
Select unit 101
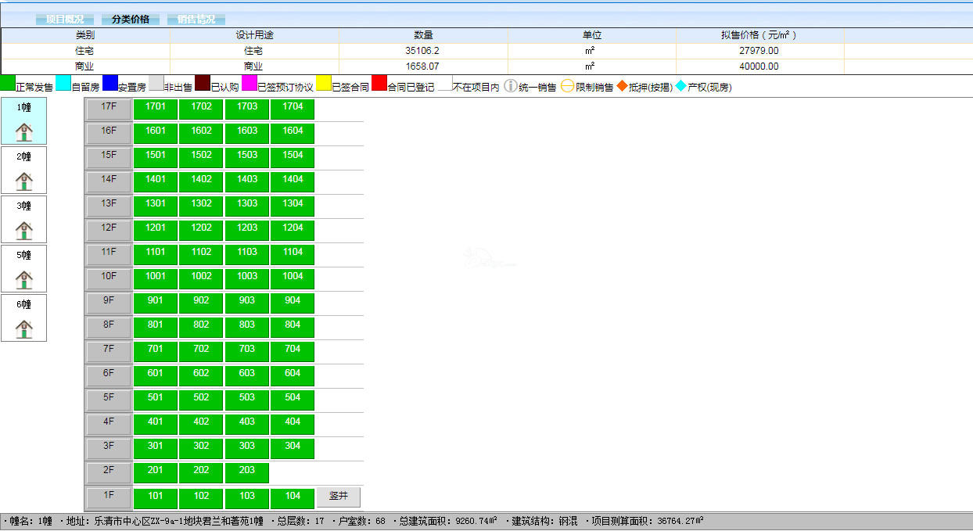pos(156,498)
